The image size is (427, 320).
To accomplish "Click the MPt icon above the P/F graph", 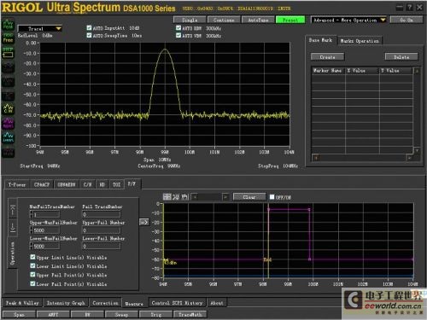I will tap(185, 197).
